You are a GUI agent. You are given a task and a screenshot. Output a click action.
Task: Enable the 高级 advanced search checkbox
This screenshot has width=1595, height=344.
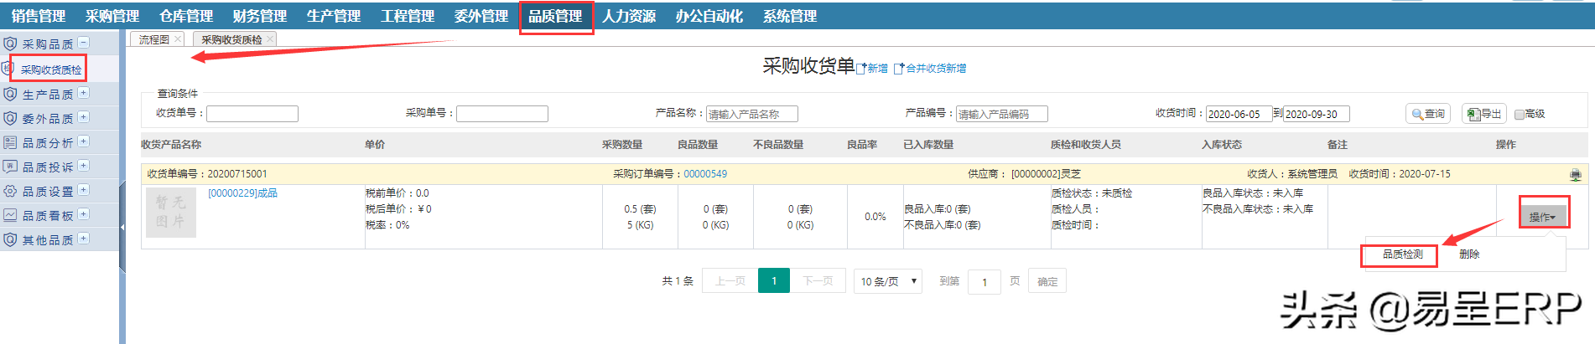(1519, 115)
